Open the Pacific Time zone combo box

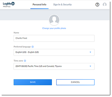54,66
